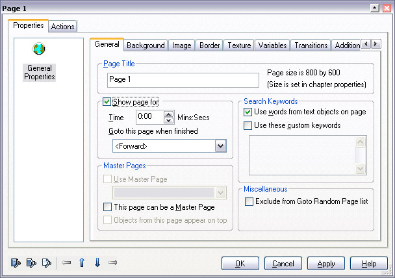
Task: Click the Help button
Action: click(x=369, y=264)
